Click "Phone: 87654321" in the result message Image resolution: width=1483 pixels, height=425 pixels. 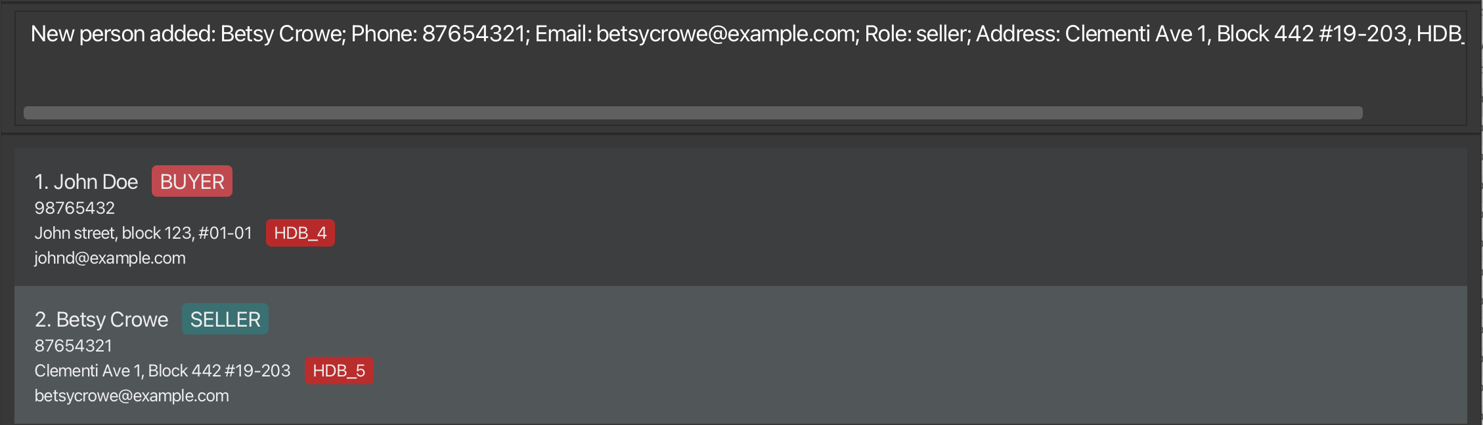click(x=438, y=34)
